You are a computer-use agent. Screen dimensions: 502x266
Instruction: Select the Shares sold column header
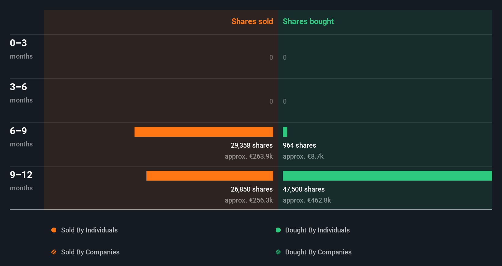point(252,21)
